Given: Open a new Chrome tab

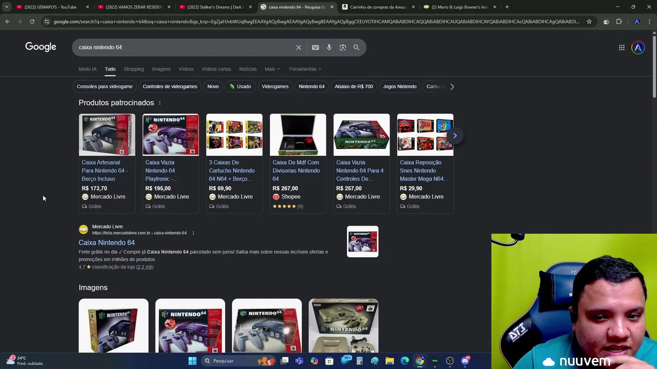Looking at the screenshot, I should click(x=507, y=7).
